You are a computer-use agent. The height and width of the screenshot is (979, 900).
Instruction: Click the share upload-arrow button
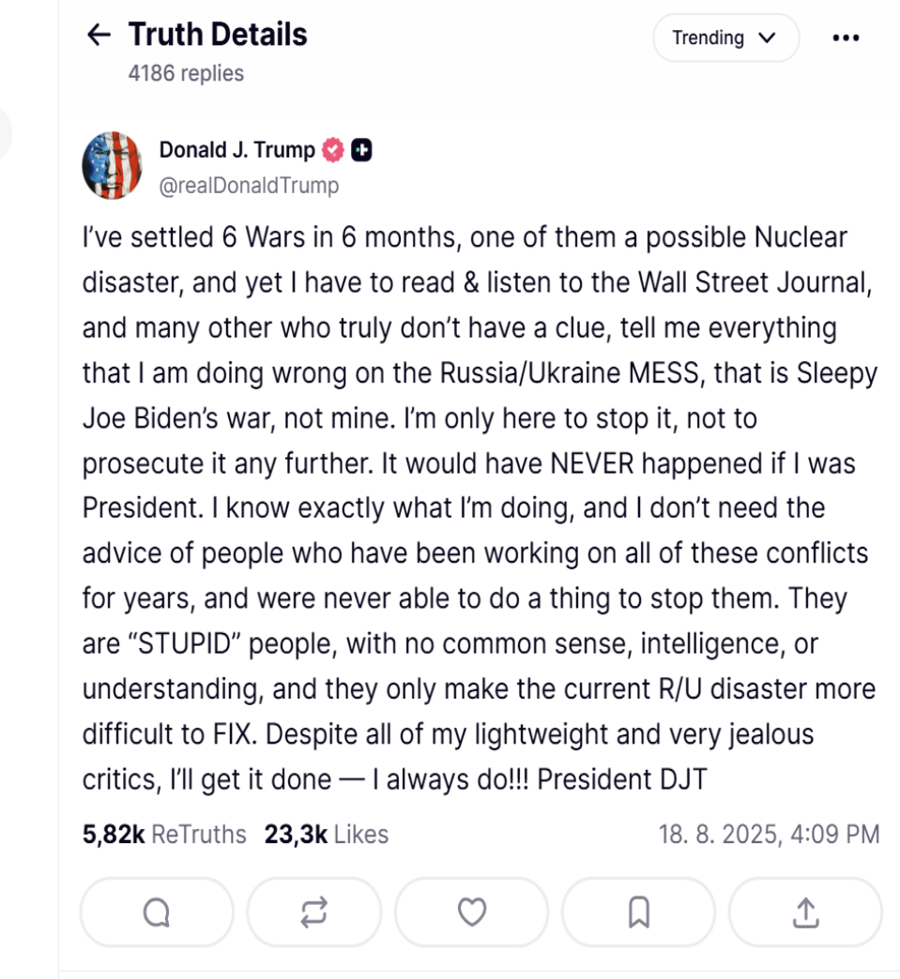pos(805,911)
